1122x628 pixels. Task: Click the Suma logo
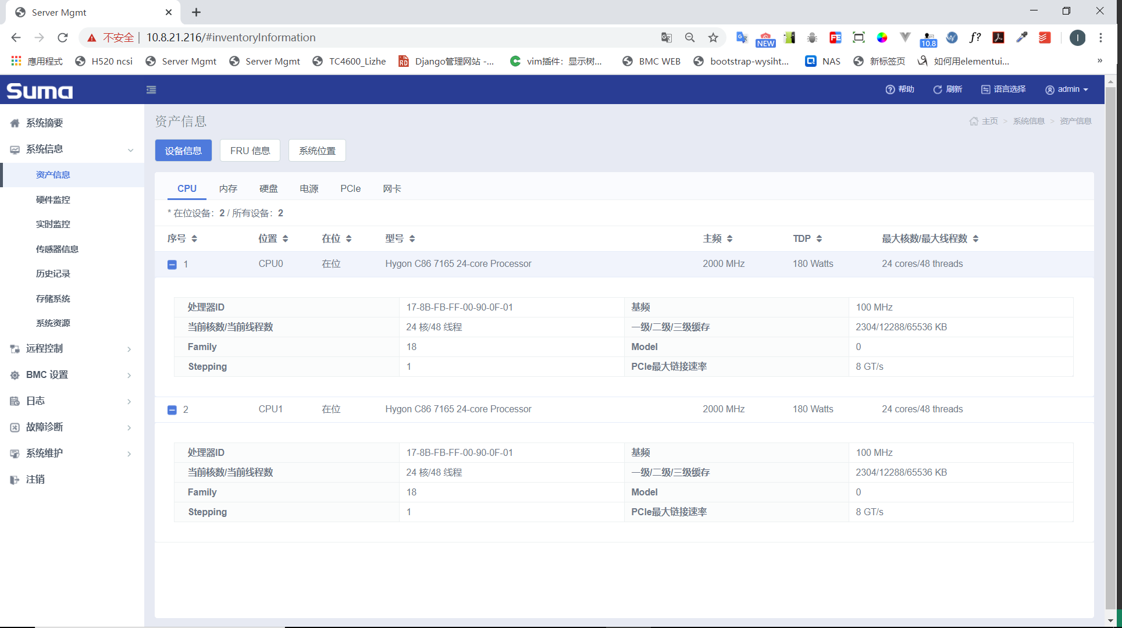click(x=40, y=91)
